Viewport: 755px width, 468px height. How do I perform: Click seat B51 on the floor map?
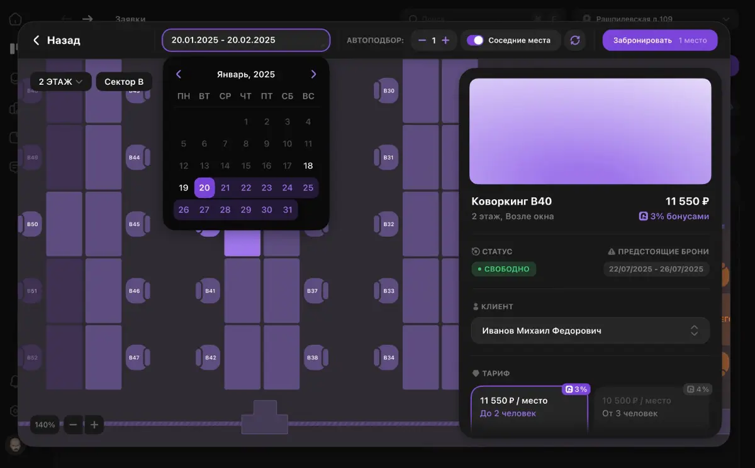tap(31, 291)
